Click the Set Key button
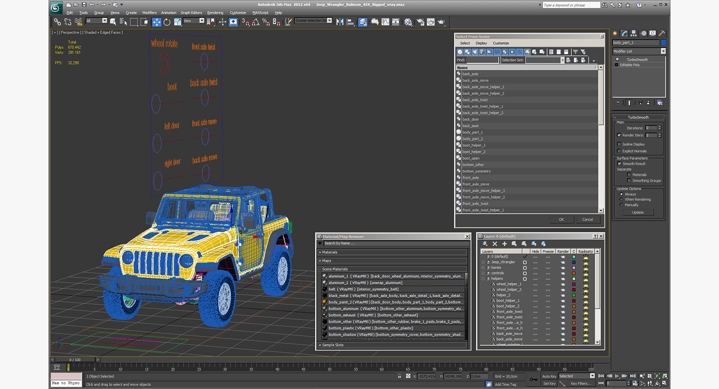This screenshot has height=389, width=719. pyautogui.click(x=549, y=384)
